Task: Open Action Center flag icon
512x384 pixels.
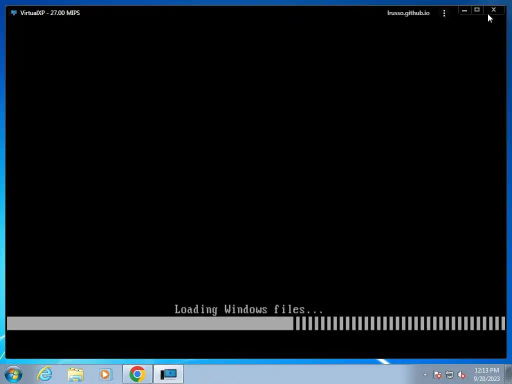Action: 437,374
